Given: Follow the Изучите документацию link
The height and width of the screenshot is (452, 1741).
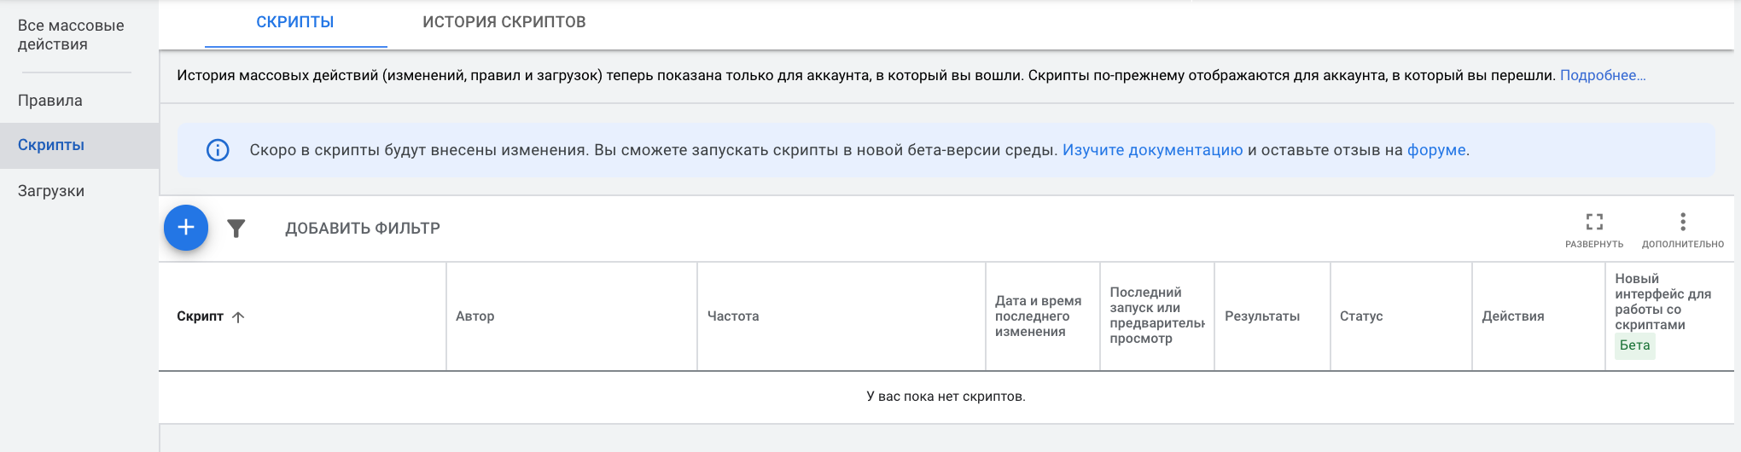Looking at the screenshot, I should 1152,150.
